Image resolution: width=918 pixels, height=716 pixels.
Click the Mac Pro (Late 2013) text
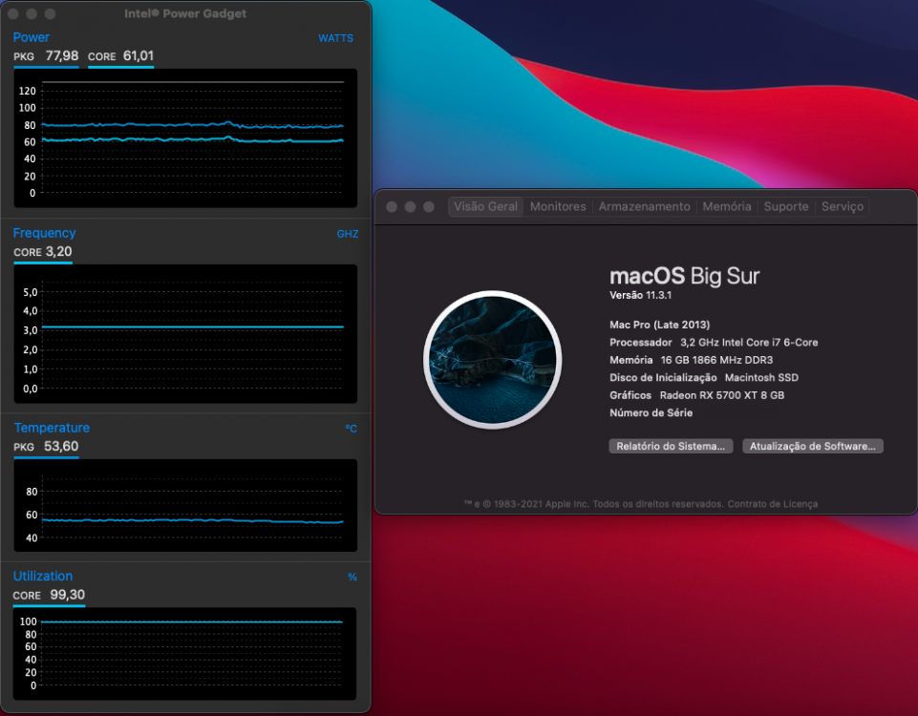tap(659, 325)
